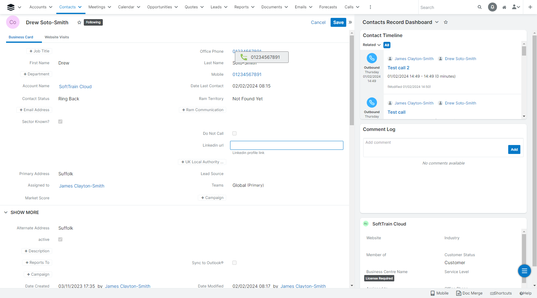The width and height of the screenshot is (537, 298).
Task: Open Help in the footer
Action: pyautogui.click(x=525, y=293)
